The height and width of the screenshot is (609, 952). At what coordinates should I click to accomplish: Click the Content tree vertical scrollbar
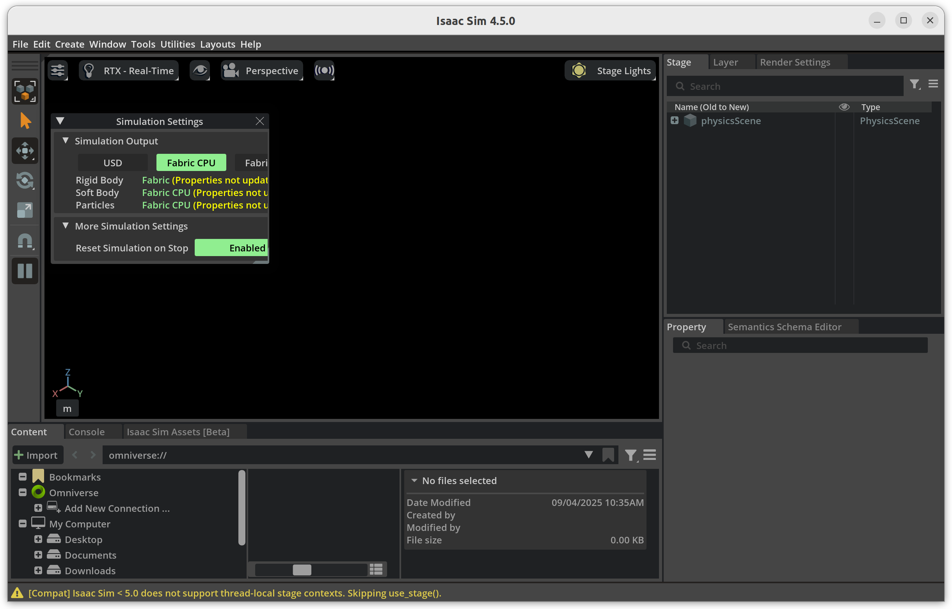point(242,508)
